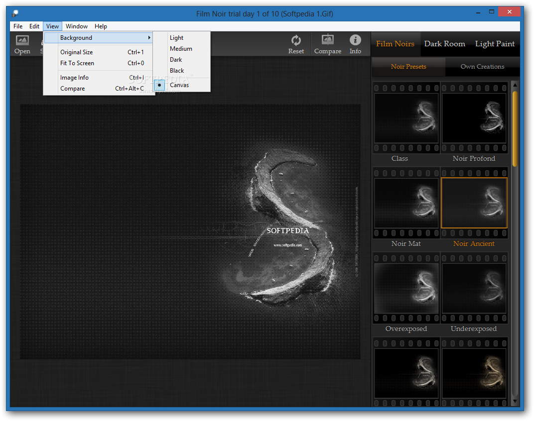The width and height of the screenshot is (534, 421).
Task: Choose Black background option
Action: [177, 71]
